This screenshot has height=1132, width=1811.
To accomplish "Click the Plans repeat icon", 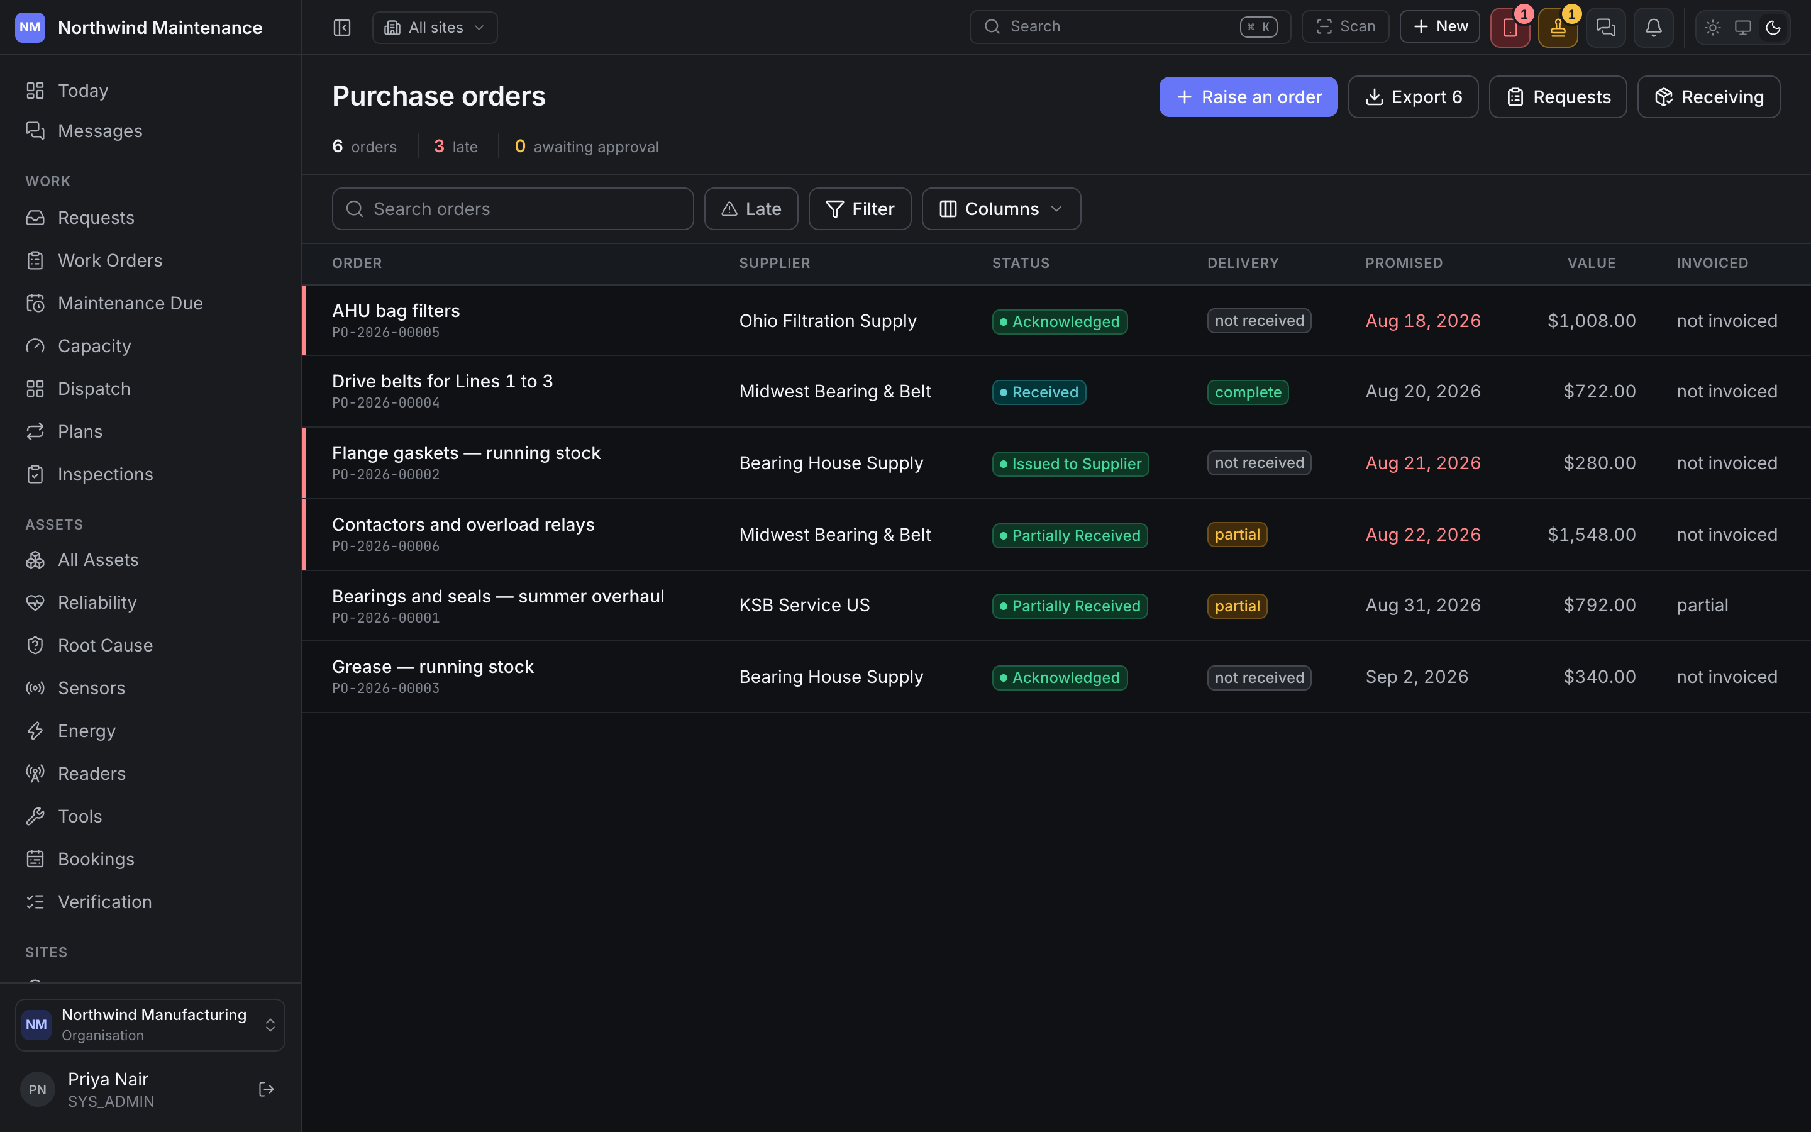I will 35,431.
